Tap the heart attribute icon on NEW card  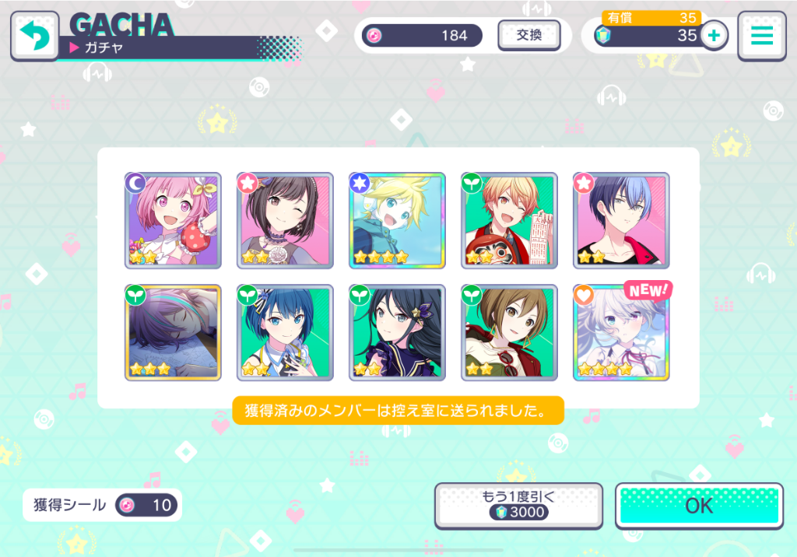coord(584,295)
